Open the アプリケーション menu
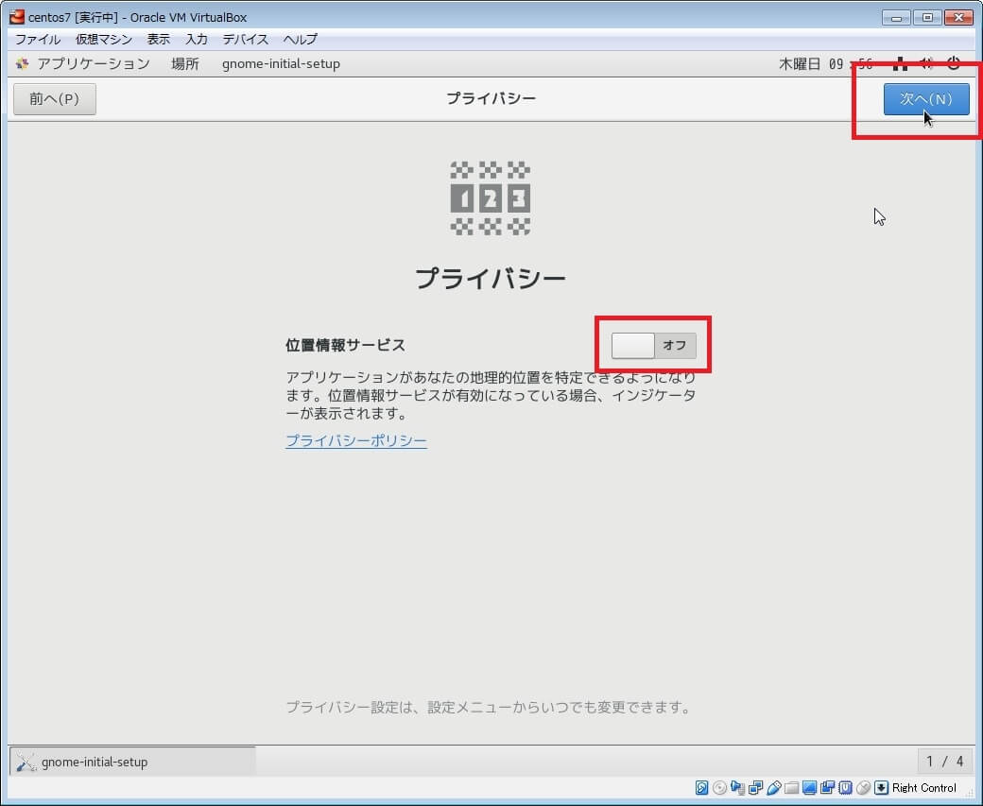 tap(93, 63)
